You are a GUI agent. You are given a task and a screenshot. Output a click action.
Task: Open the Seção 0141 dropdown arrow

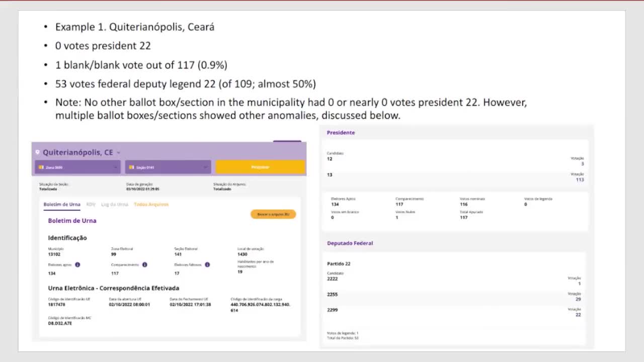[x=206, y=167]
